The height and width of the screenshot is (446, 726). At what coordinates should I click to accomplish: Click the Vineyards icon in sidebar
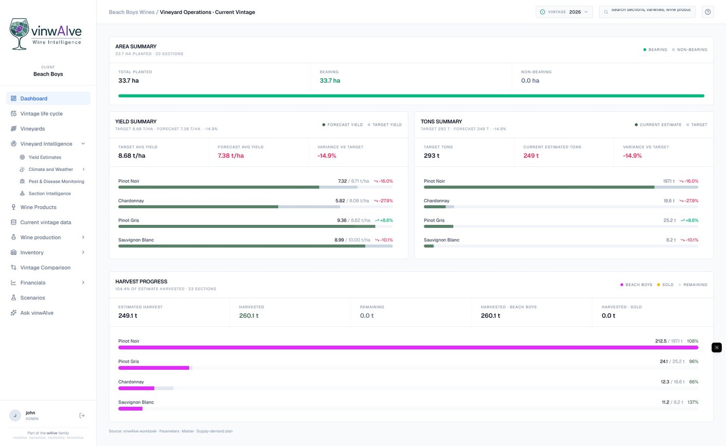(14, 128)
